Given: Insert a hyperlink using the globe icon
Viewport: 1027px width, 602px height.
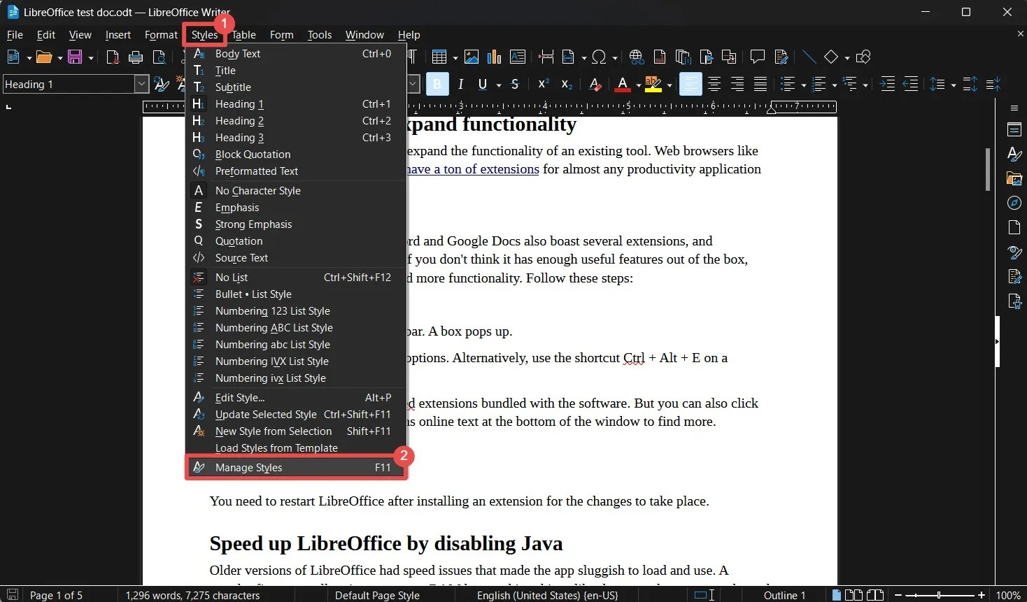Looking at the screenshot, I should coord(635,57).
